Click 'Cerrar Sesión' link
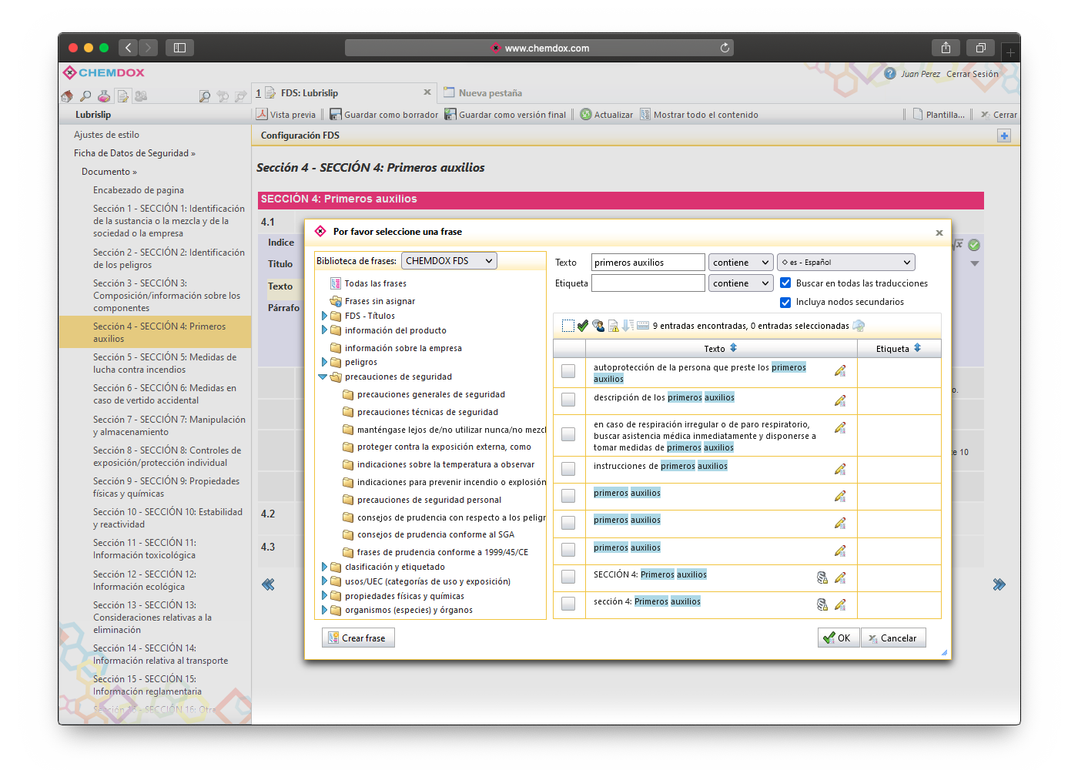Screen dimensions: 1078x770 pyautogui.click(x=973, y=74)
